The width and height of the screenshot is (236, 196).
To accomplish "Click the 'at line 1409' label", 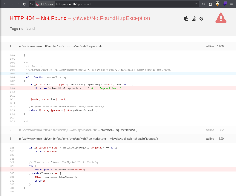I will point(215,46).
